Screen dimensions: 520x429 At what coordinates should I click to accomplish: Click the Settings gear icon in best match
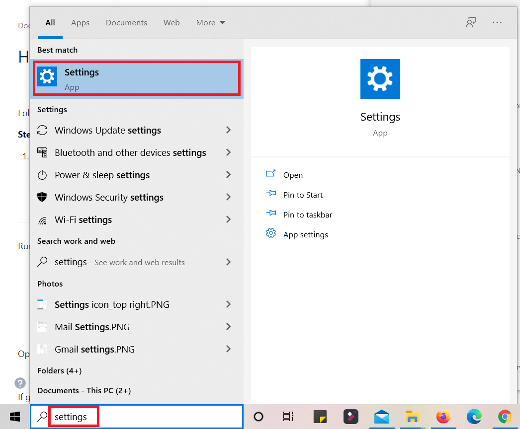[x=47, y=76]
